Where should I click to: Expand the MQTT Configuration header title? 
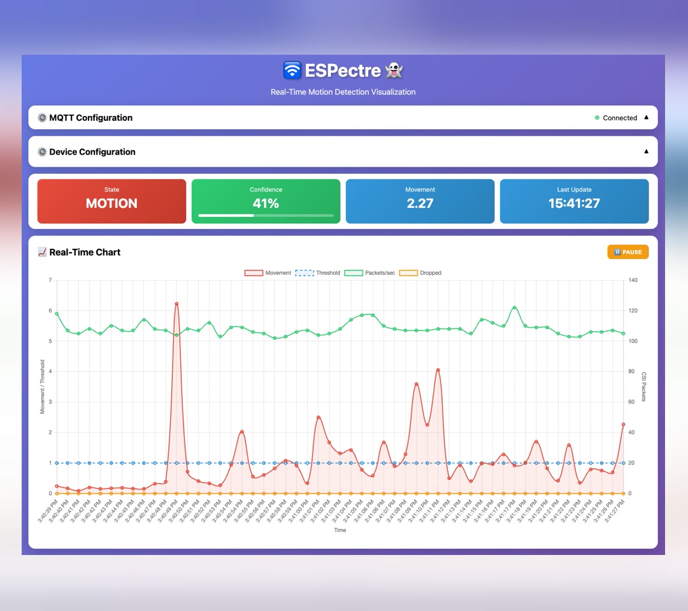click(x=91, y=118)
